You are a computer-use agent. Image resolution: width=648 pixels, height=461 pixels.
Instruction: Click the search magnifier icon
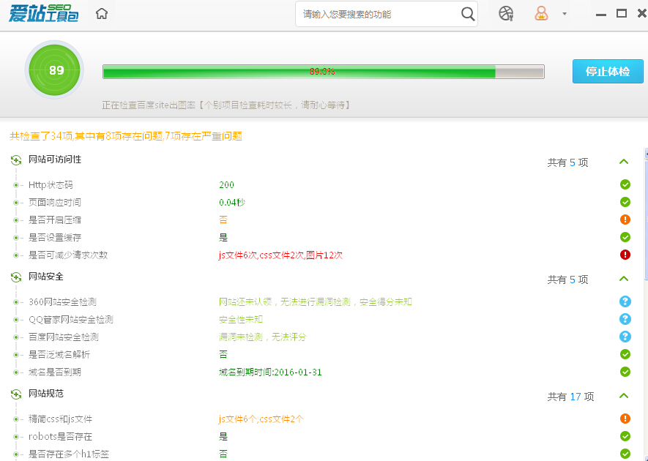tap(469, 13)
